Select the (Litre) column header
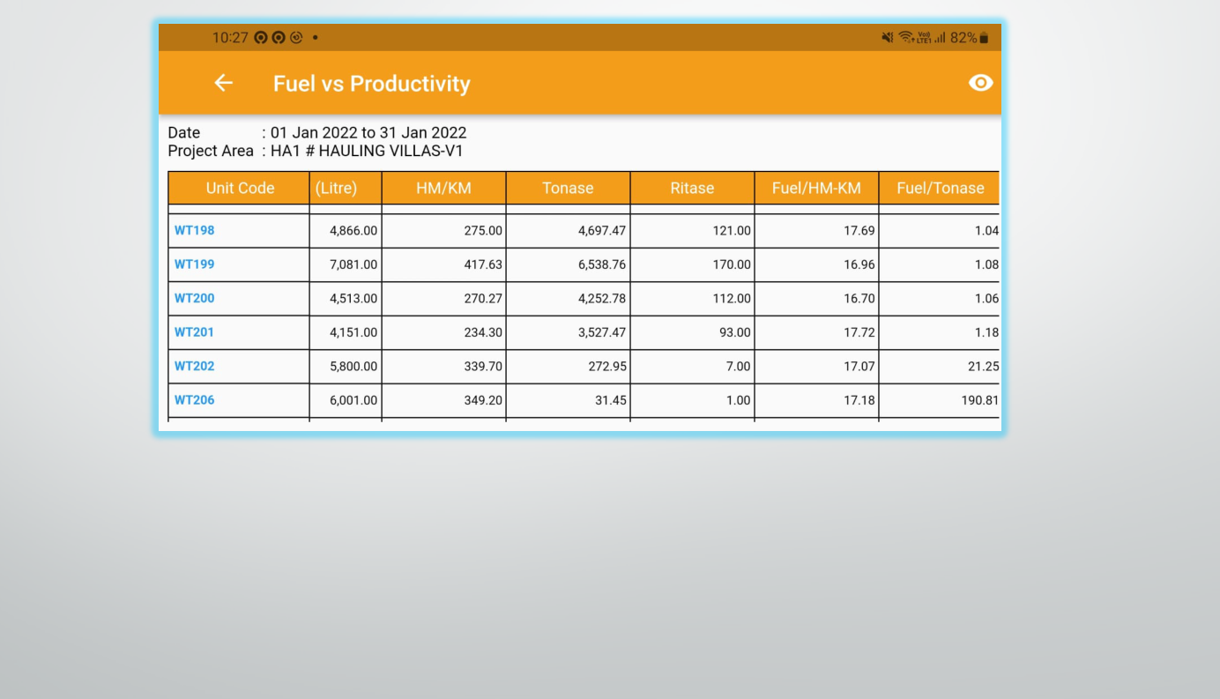Viewport: 1220px width, 699px height. [x=346, y=188]
